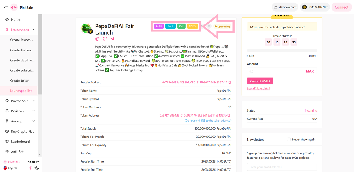Image resolution: width=354 pixels, height=172 pixels.
Task: Click the incoming status value
Action: pos(311,111)
